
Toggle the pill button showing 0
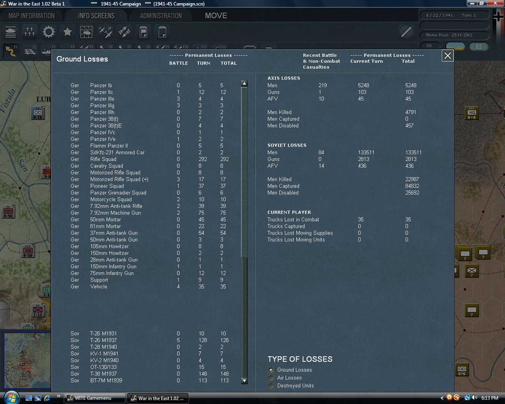(x=479, y=46)
